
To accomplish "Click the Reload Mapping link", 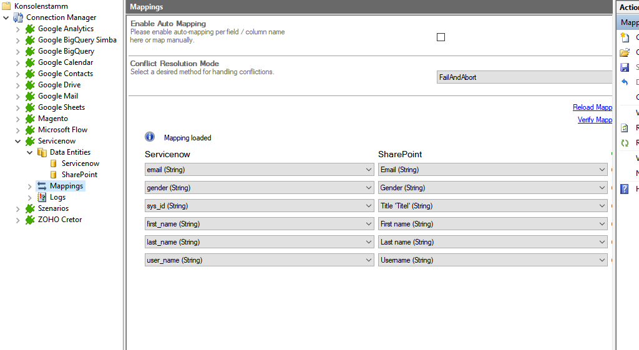I will [x=592, y=107].
